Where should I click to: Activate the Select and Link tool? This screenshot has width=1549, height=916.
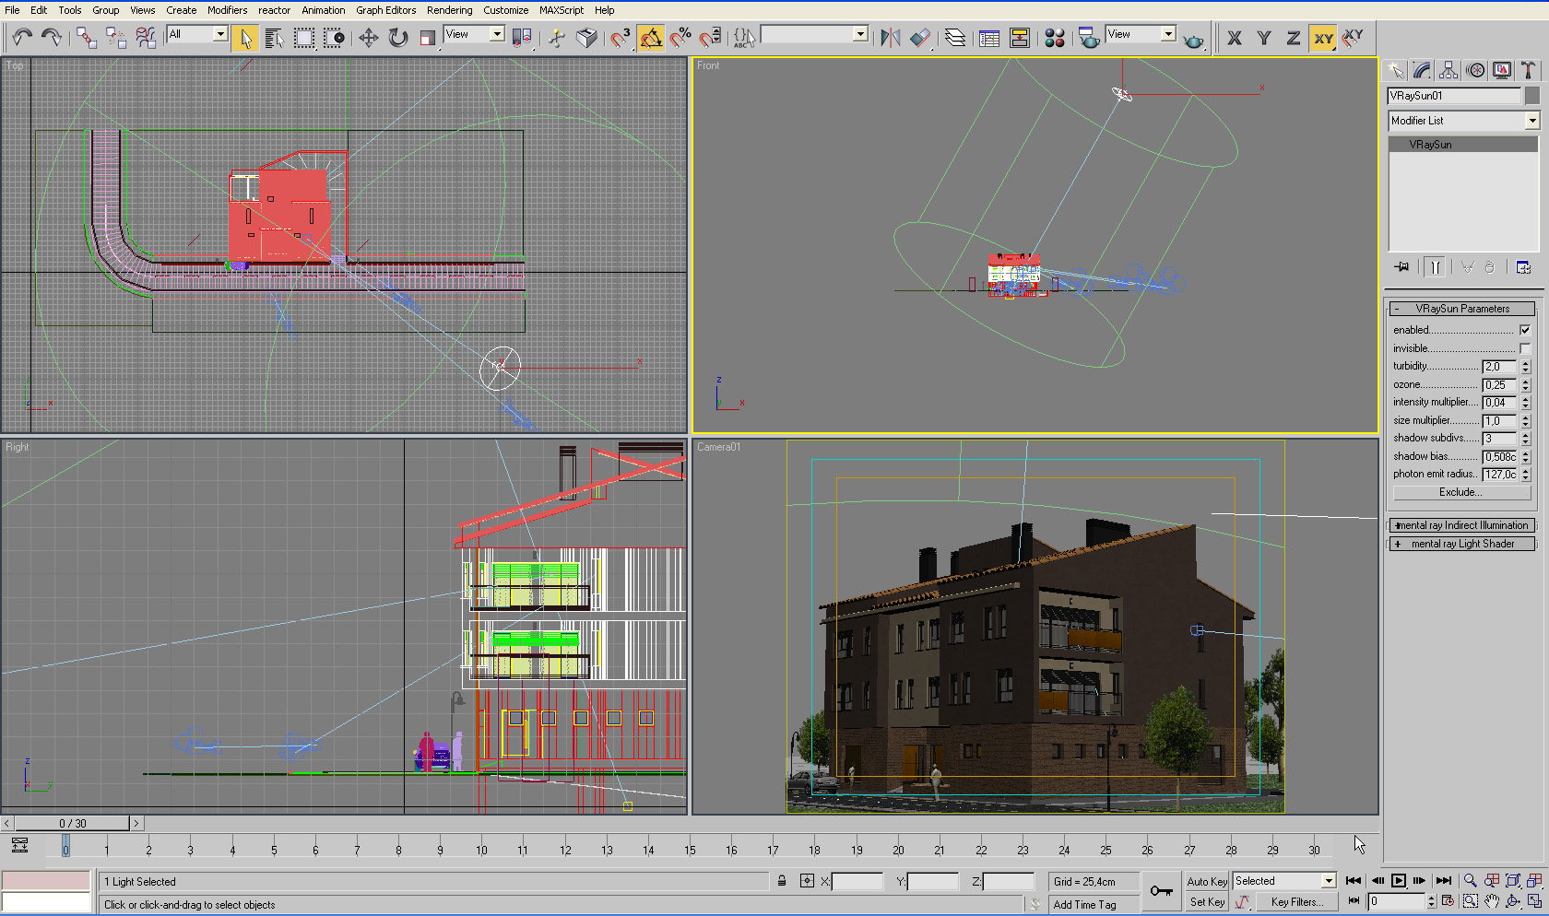click(86, 37)
